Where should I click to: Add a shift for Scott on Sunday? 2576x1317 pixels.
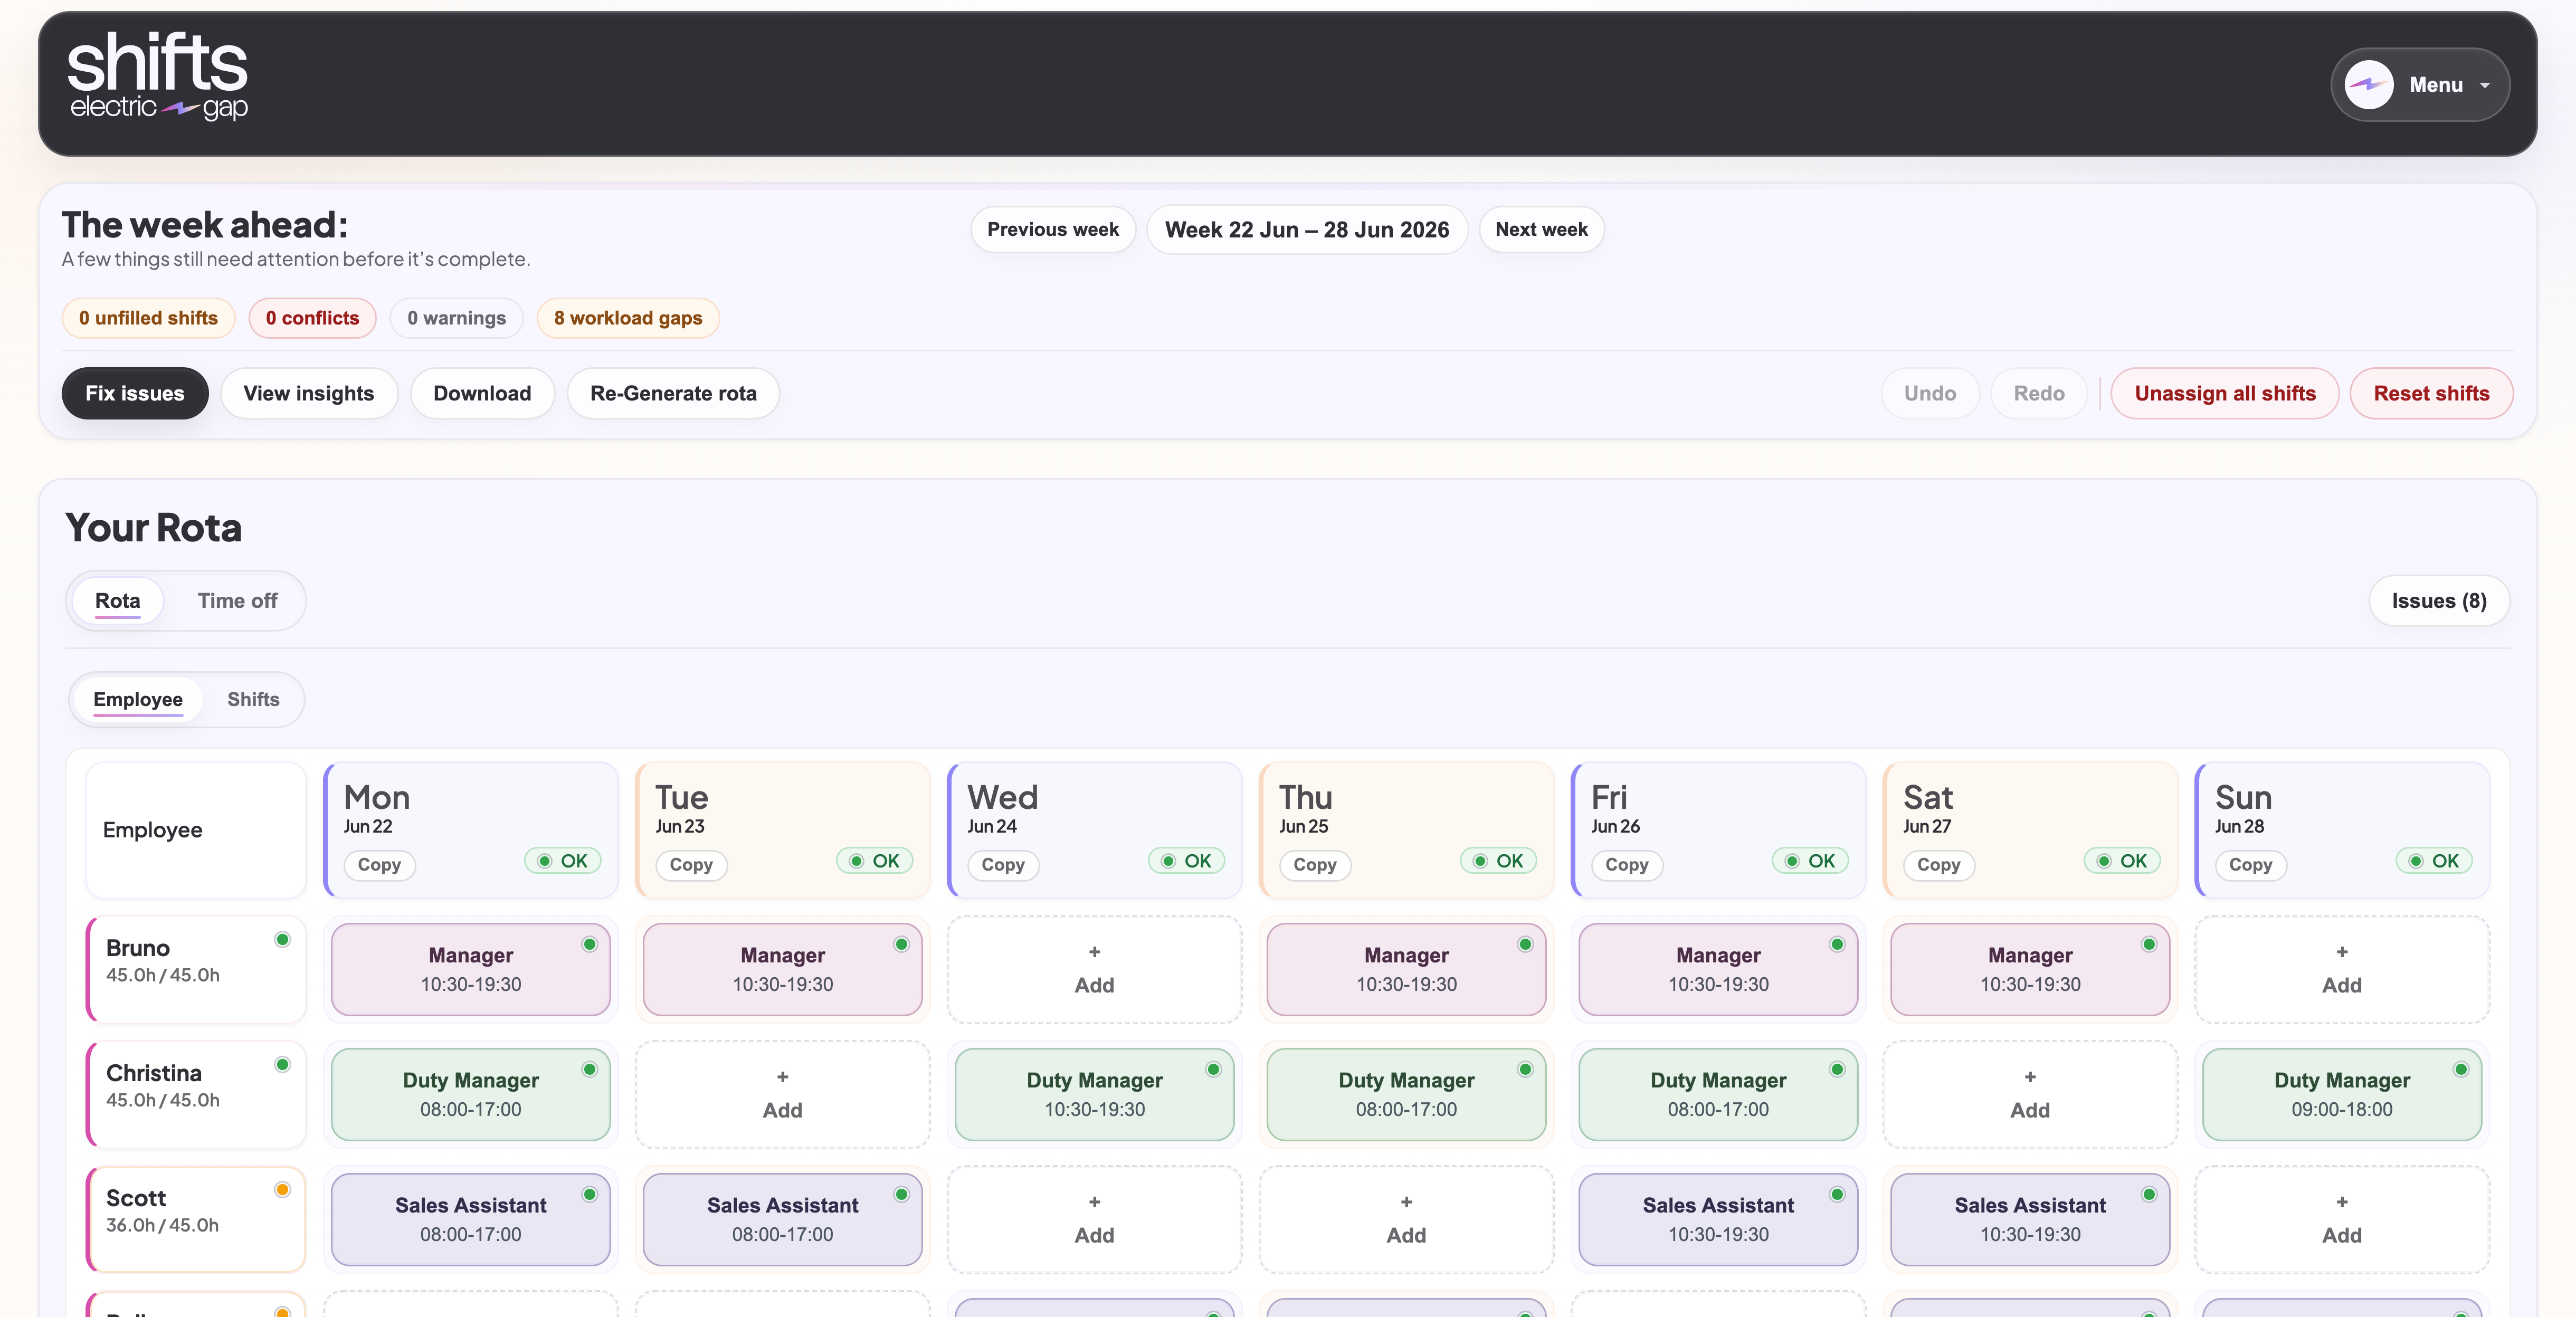[2343, 1219]
